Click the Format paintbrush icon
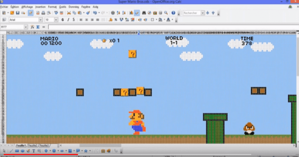 88,13
